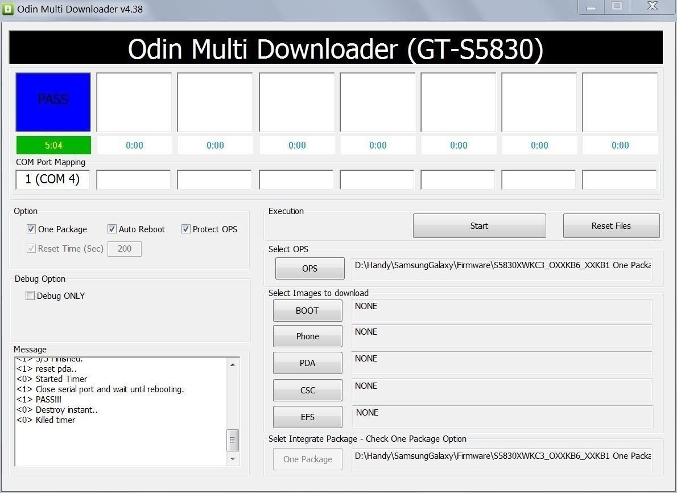The image size is (677, 493).
Task: Click the message log scrollbar up arrow
Action: pyautogui.click(x=233, y=365)
